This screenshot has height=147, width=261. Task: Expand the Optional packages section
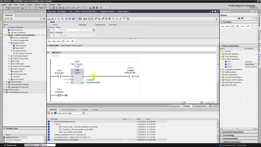coord(221,142)
